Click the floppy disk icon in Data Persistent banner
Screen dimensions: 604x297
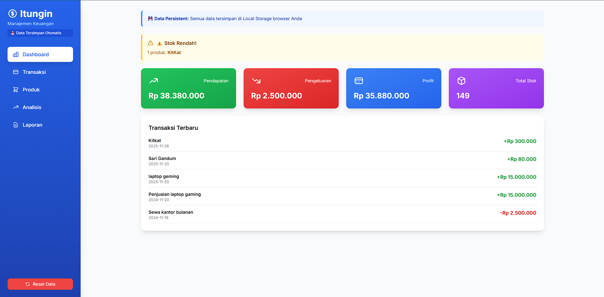tap(150, 19)
